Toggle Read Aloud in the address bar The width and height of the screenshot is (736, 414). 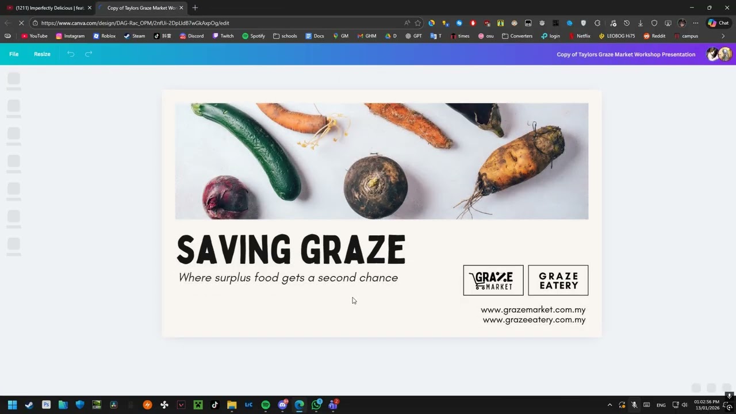(407, 23)
